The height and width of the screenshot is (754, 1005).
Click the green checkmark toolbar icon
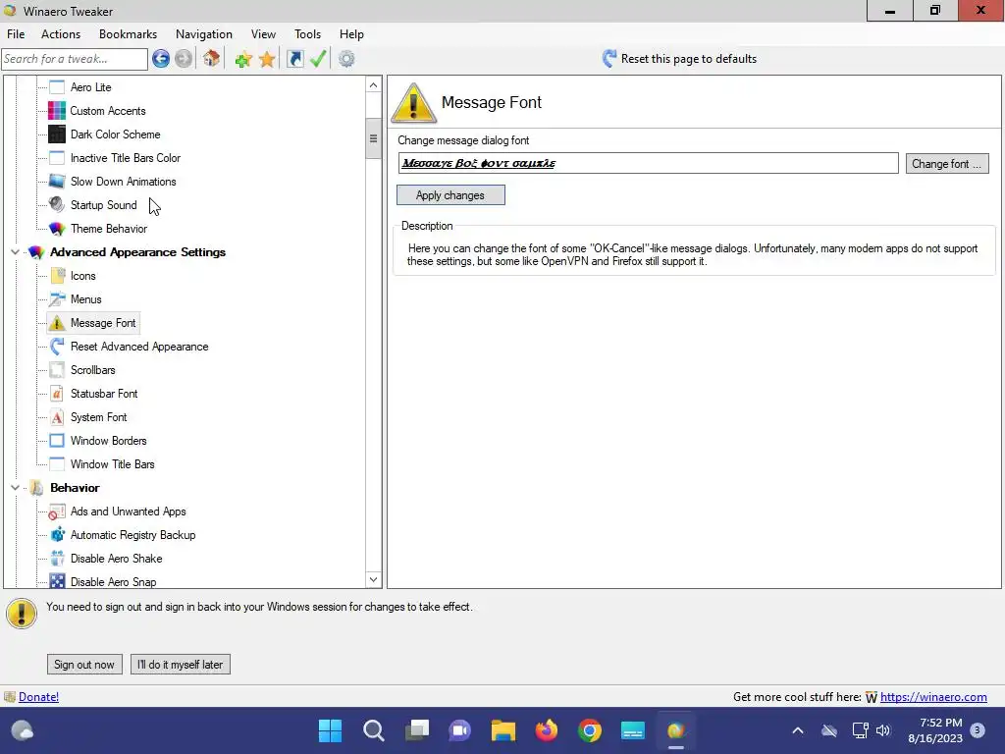click(x=318, y=59)
